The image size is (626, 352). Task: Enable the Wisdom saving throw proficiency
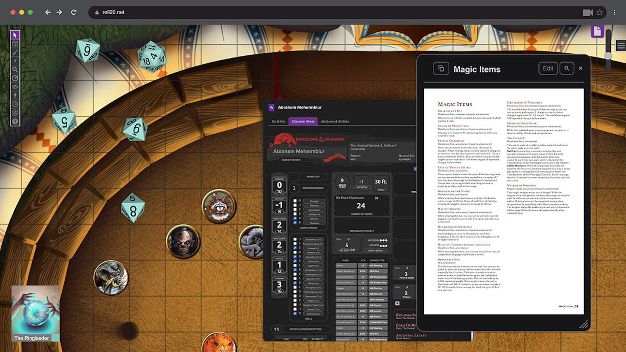(295, 218)
